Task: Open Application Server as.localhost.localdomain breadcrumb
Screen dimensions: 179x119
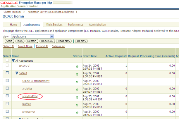Action: (x=51, y=12)
